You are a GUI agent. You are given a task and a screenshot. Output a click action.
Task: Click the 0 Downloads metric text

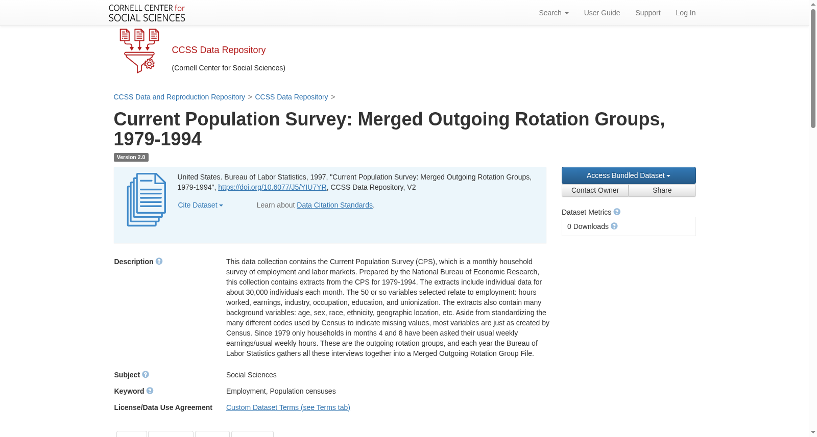click(x=588, y=226)
